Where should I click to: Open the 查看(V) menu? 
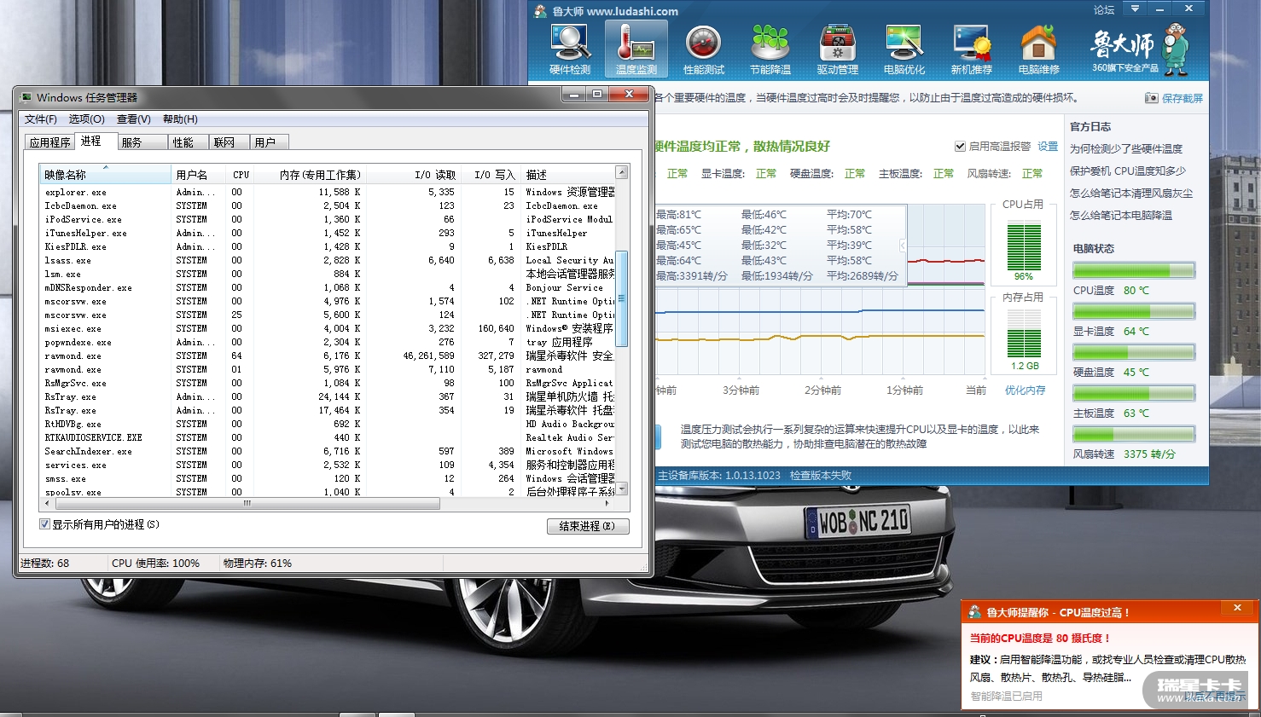(x=134, y=119)
